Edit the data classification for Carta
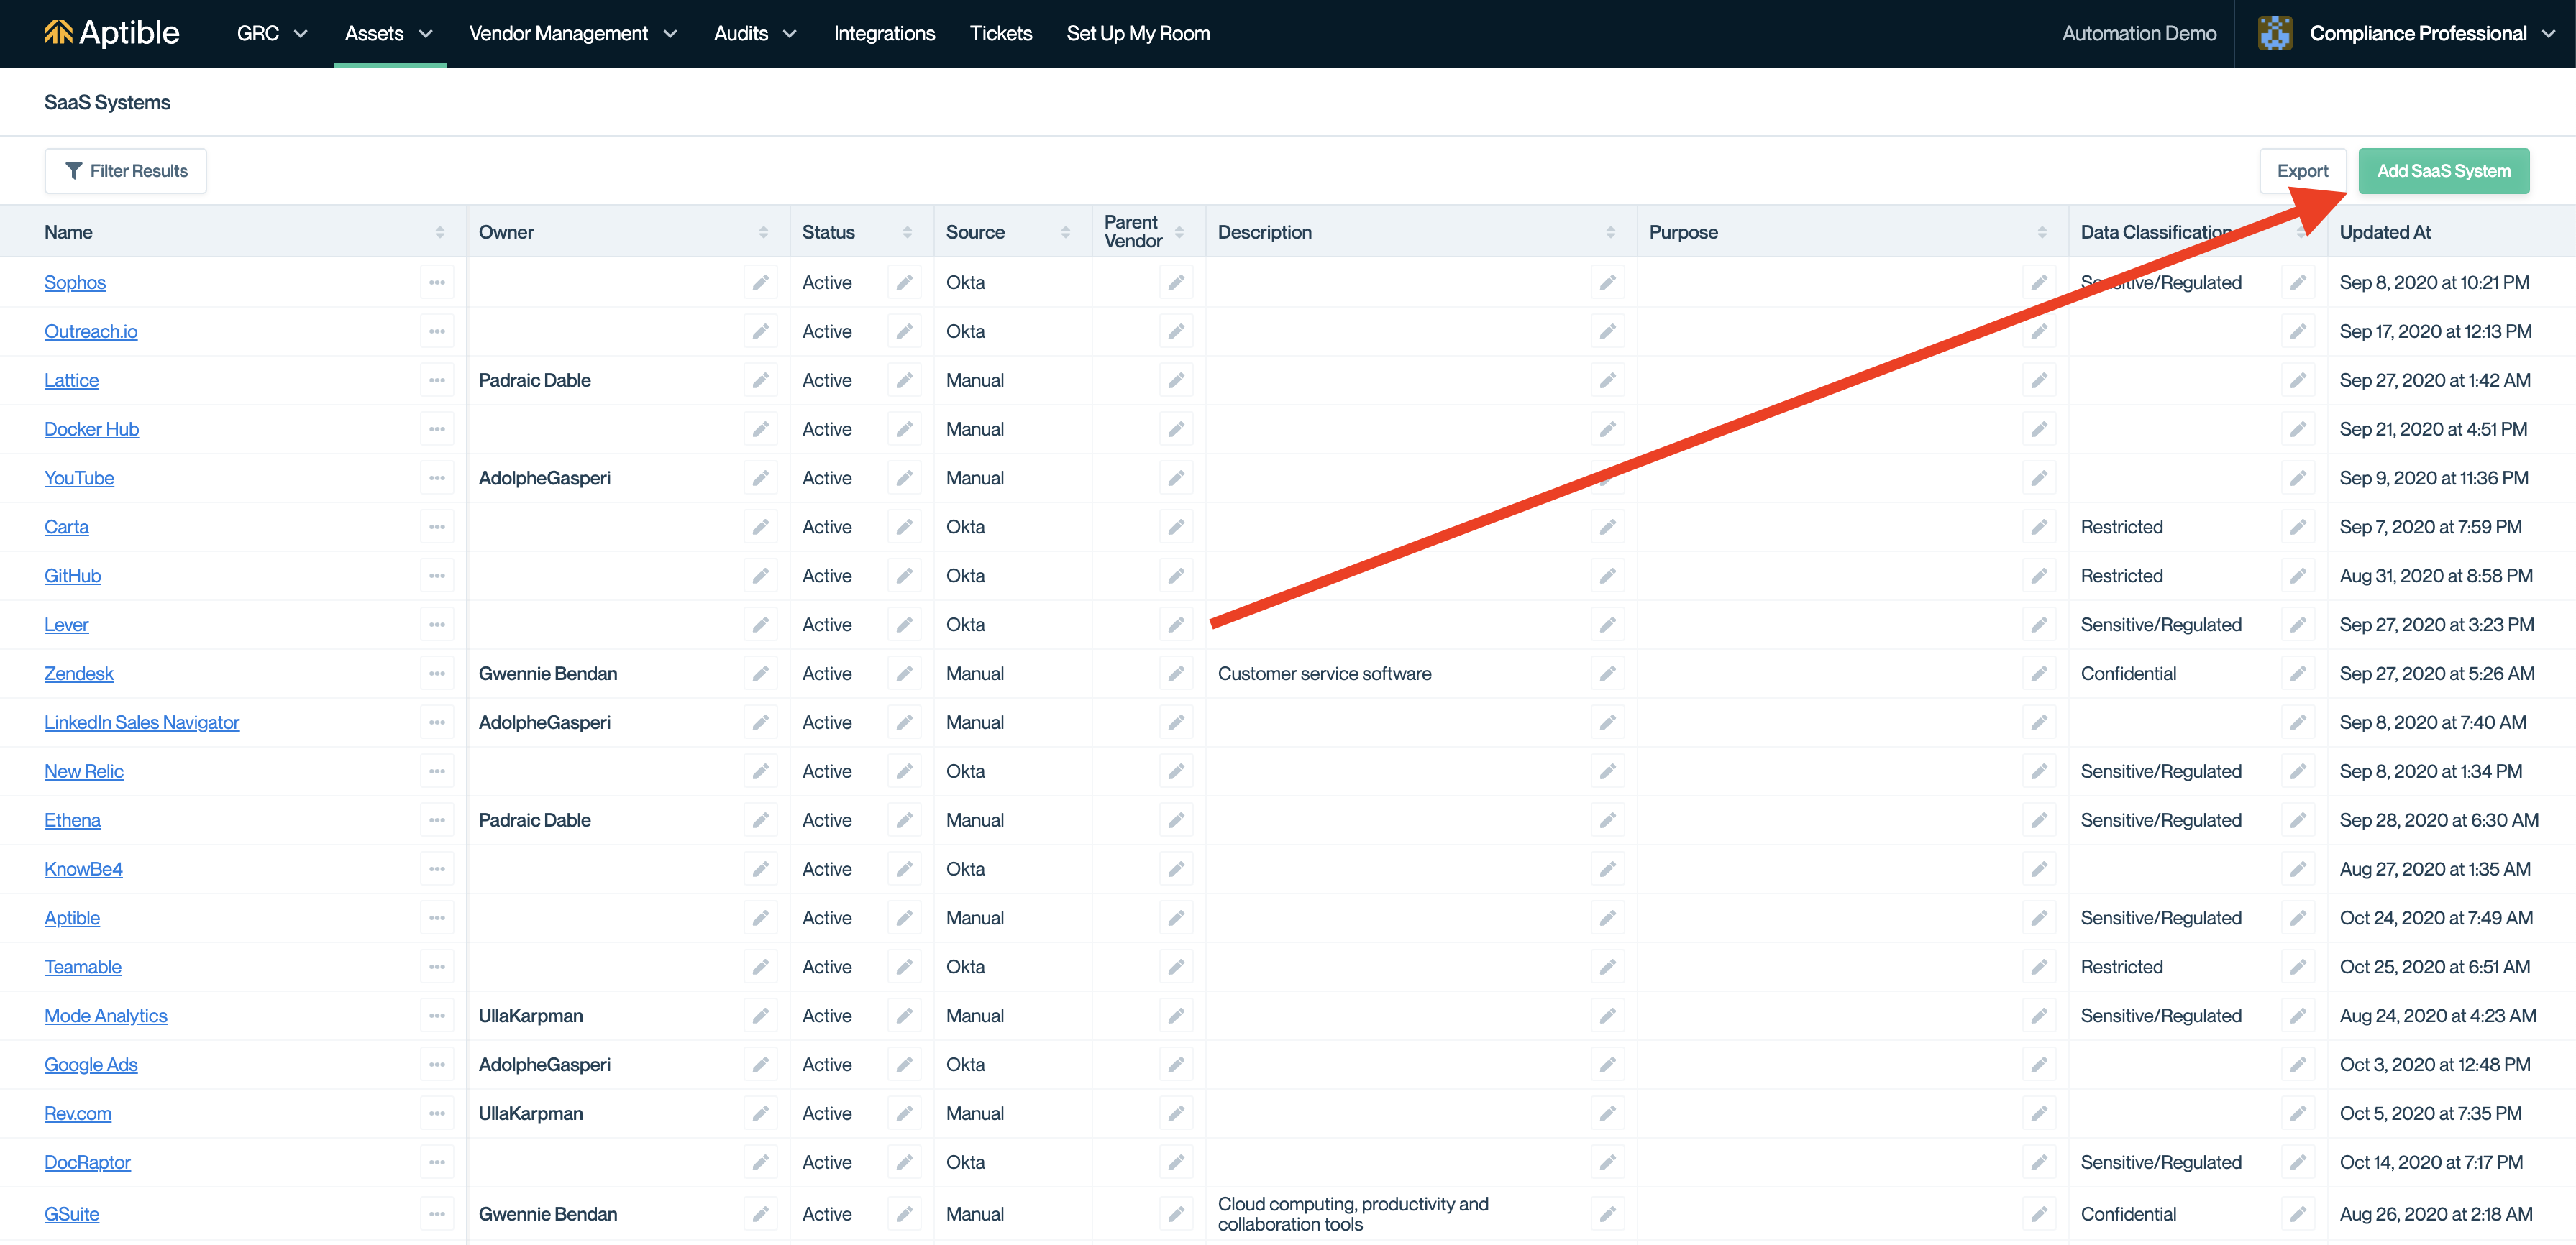 click(x=2298, y=528)
